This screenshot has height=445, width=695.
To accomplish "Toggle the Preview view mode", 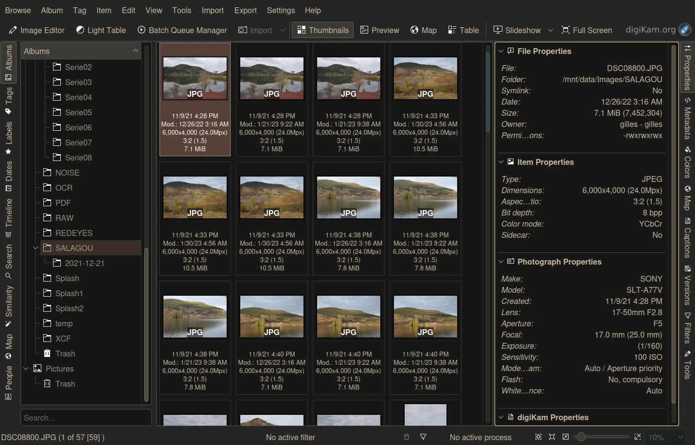I will pyautogui.click(x=379, y=30).
